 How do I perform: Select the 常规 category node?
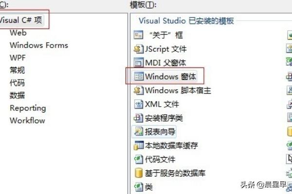[x=17, y=70]
